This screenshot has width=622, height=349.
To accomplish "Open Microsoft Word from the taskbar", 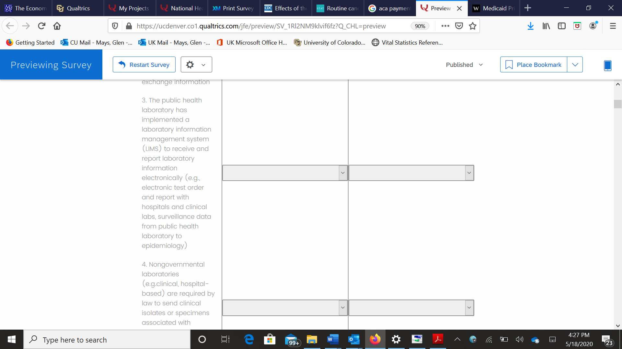I will click(x=333, y=339).
